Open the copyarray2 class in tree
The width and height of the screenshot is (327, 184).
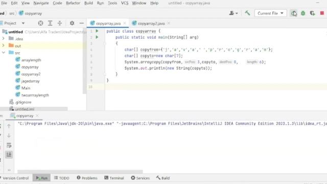31,74
